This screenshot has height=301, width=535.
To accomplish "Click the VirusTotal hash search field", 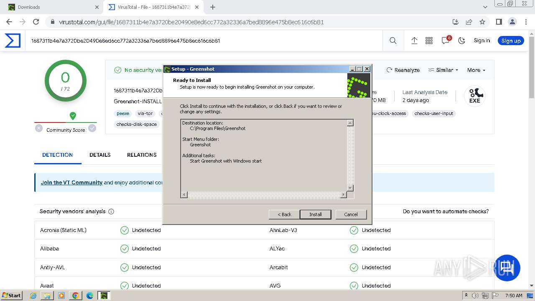I will pos(204,41).
